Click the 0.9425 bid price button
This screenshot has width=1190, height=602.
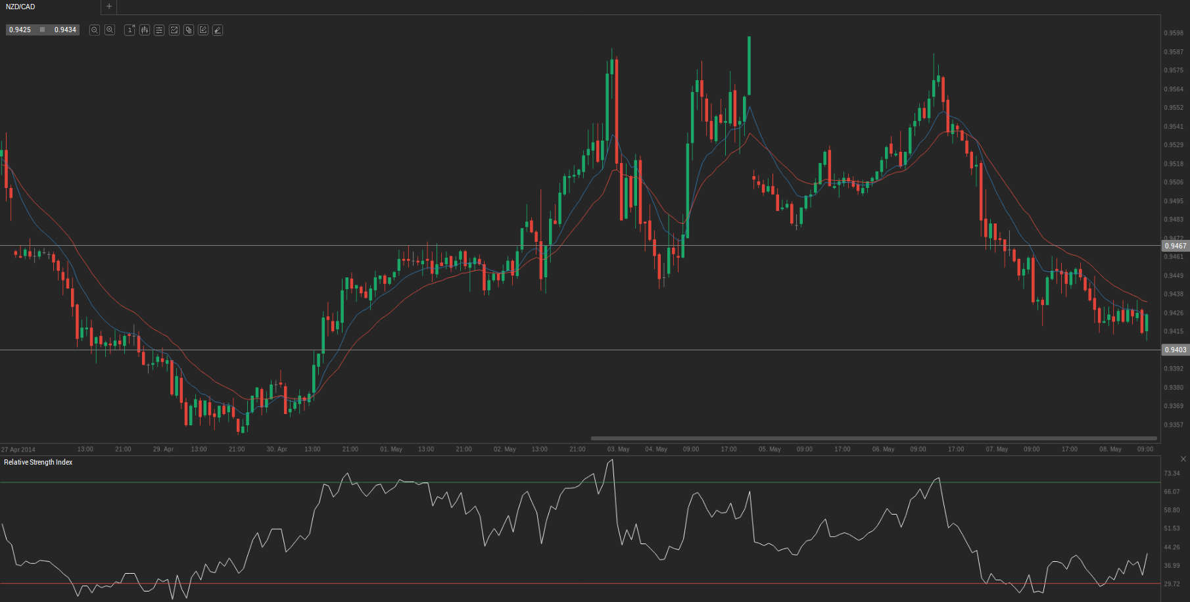coord(20,30)
